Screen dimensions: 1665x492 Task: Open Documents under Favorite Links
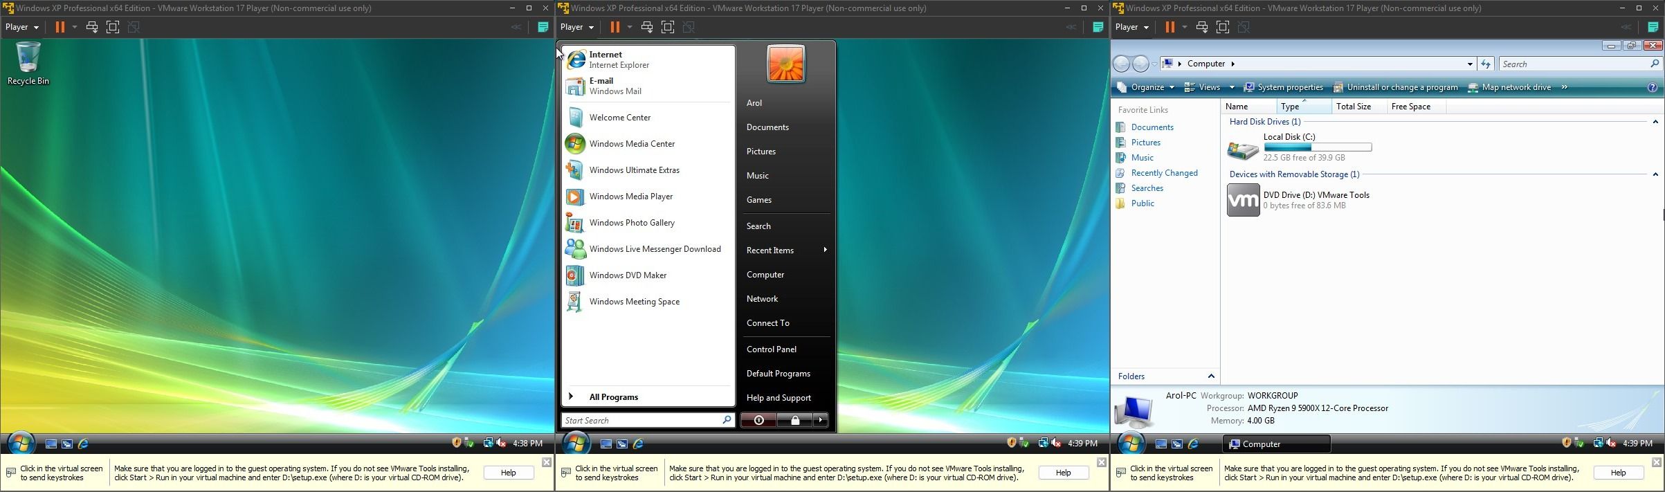coord(1145,127)
